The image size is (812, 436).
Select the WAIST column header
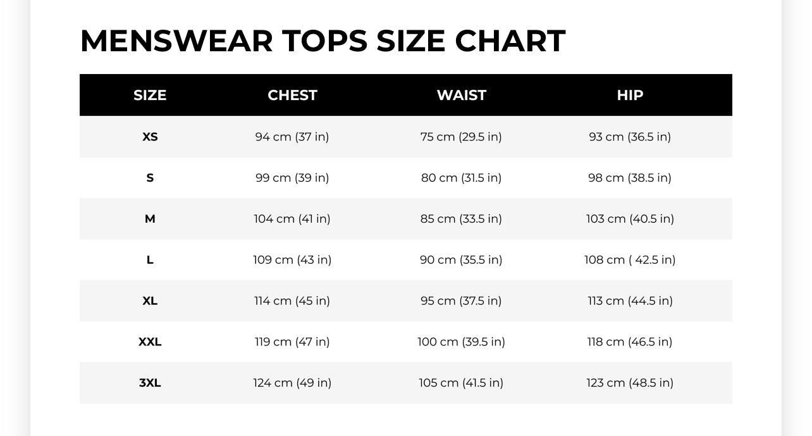pos(461,95)
